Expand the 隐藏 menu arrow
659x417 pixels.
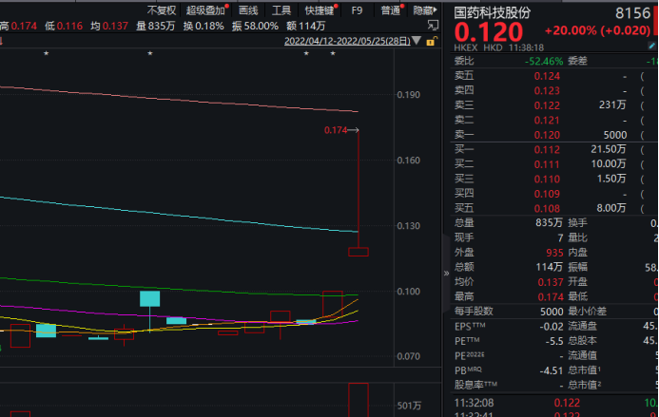[435, 9]
